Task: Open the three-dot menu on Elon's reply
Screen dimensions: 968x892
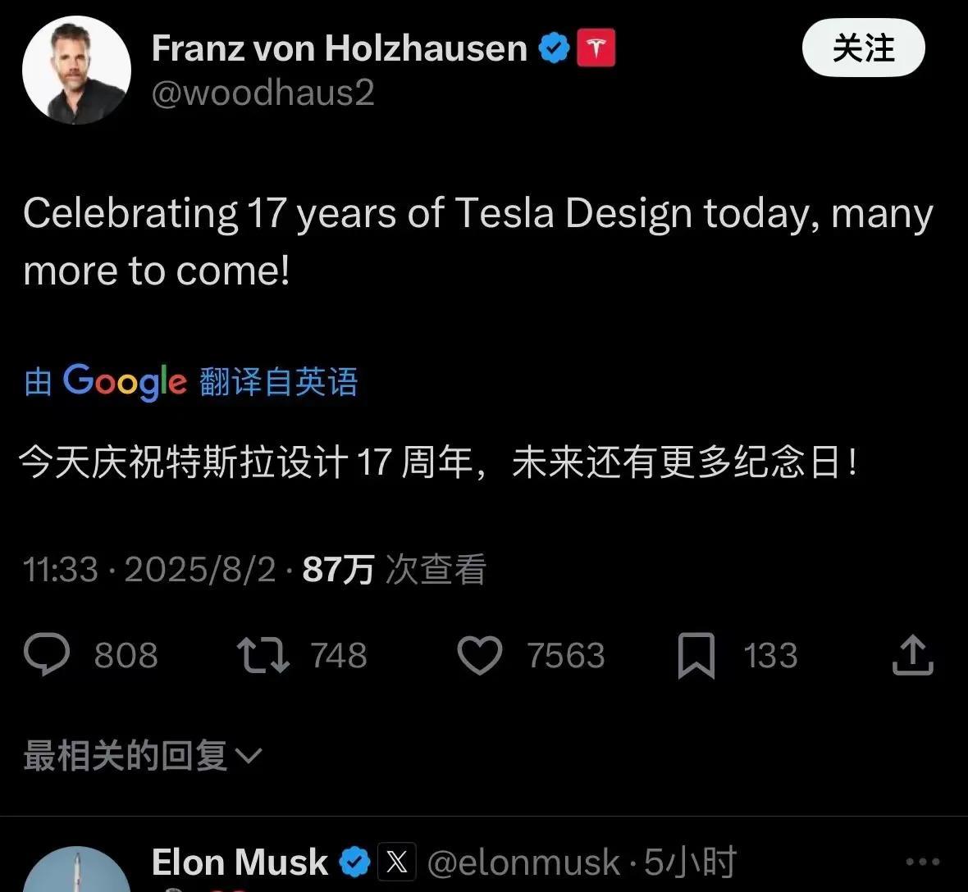Action: click(922, 862)
